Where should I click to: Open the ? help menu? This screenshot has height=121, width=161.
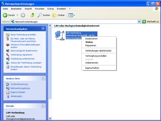(69, 9)
